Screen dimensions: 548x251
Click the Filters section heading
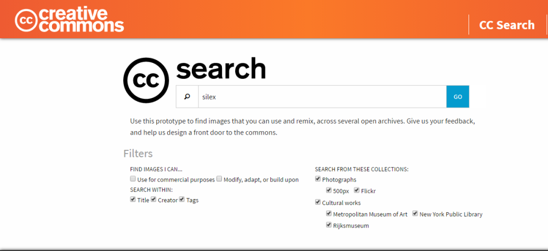(x=138, y=154)
